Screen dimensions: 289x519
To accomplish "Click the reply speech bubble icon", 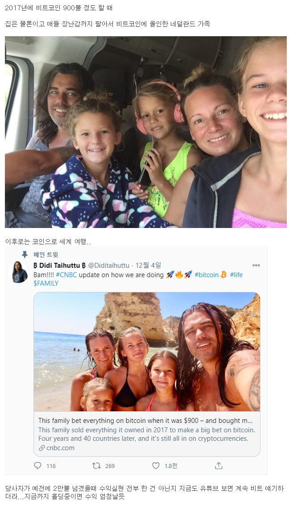I will [38, 466].
